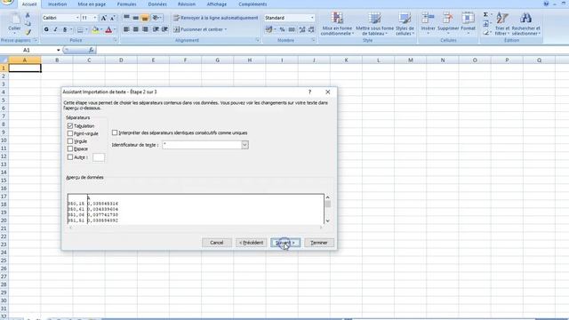Switch to the Insertion tab
Viewport: 569px width, 320px height.
click(57, 4)
